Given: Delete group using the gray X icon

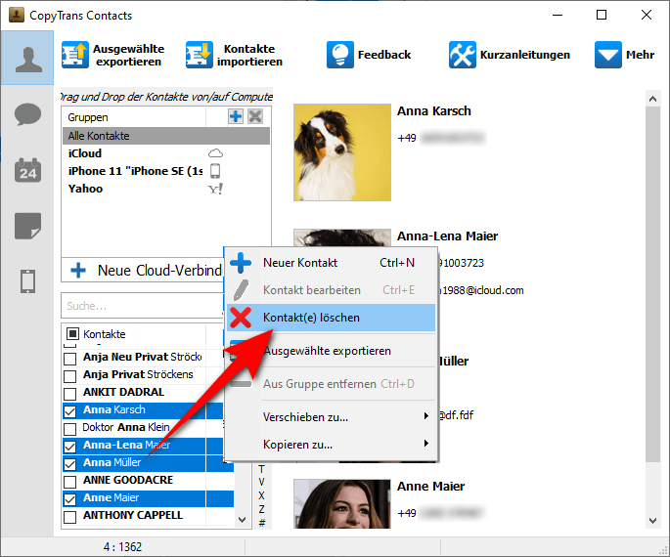Looking at the screenshot, I should pyautogui.click(x=255, y=116).
